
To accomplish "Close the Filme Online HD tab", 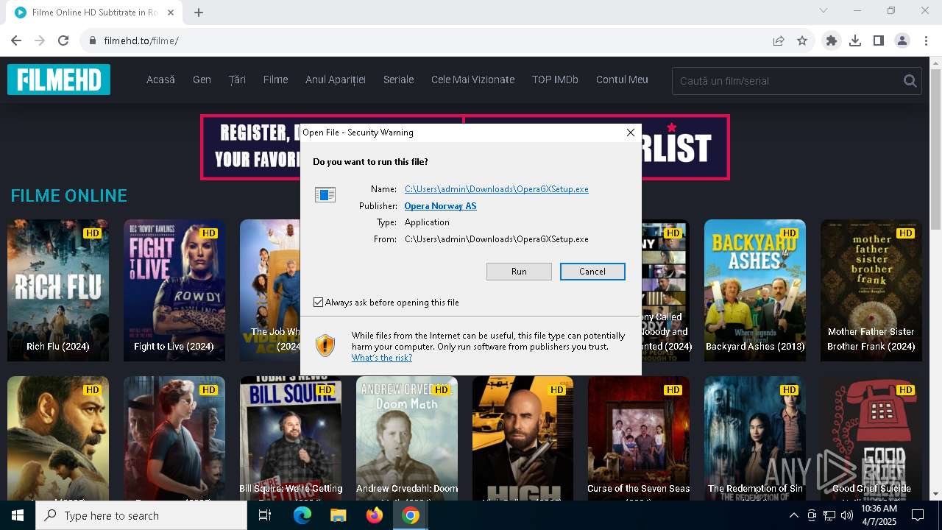I will click(x=171, y=13).
